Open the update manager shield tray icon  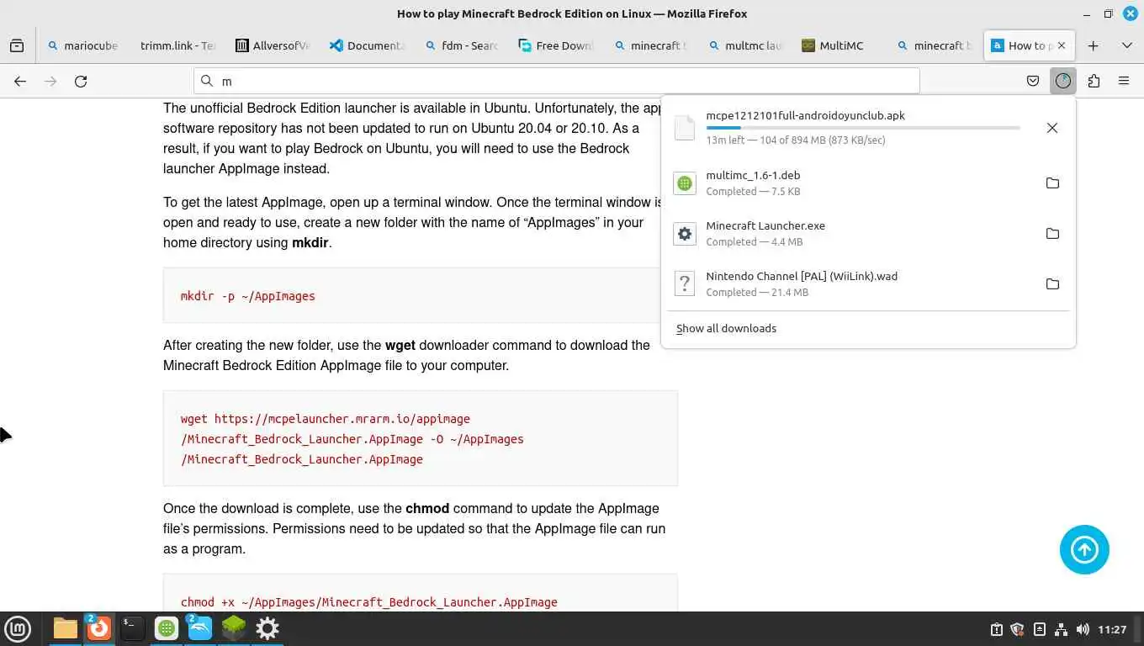coord(1017,629)
